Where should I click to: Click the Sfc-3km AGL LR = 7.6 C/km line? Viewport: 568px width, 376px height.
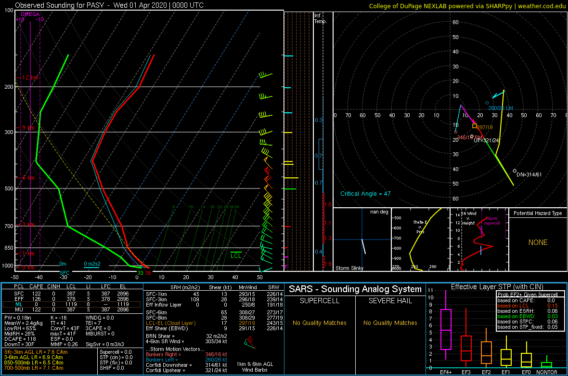[36, 352]
